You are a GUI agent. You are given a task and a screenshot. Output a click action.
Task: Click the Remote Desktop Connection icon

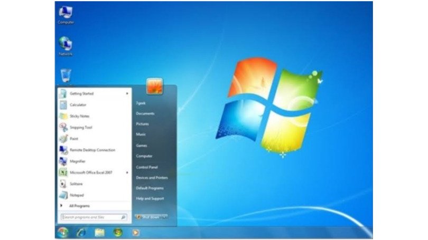point(63,150)
